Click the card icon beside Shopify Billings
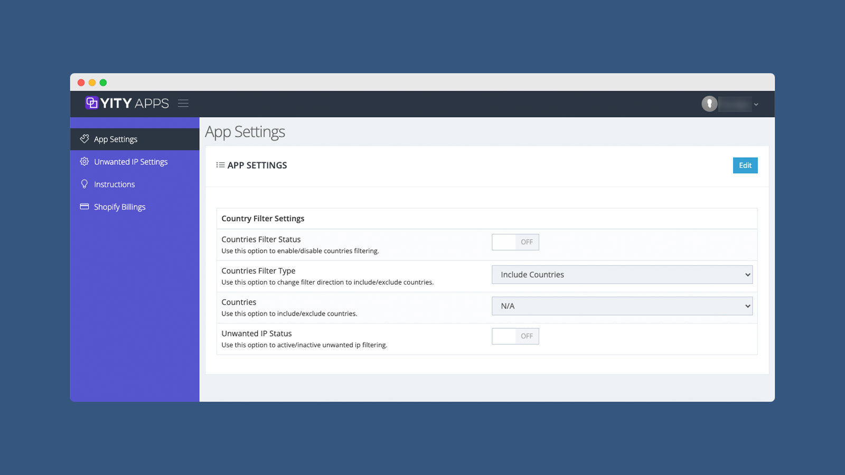Image resolution: width=845 pixels, height=475 pixels. 84,206
